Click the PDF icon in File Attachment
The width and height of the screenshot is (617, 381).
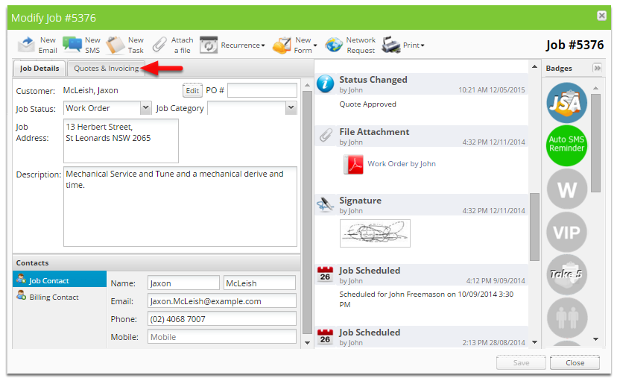[x=353, y=164]
